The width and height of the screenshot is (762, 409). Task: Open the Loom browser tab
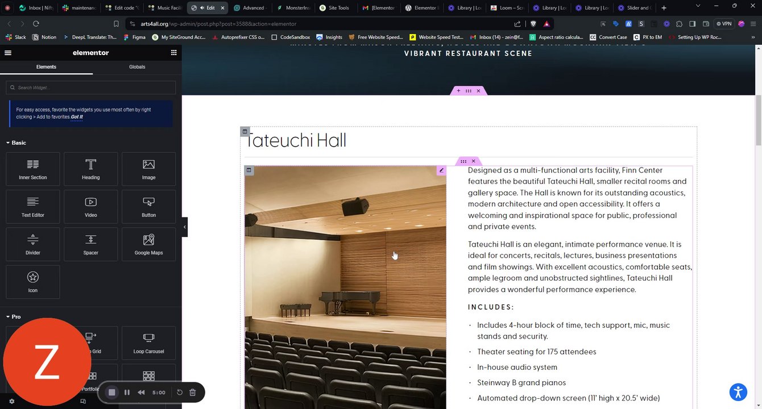click(x=507, y=8)
